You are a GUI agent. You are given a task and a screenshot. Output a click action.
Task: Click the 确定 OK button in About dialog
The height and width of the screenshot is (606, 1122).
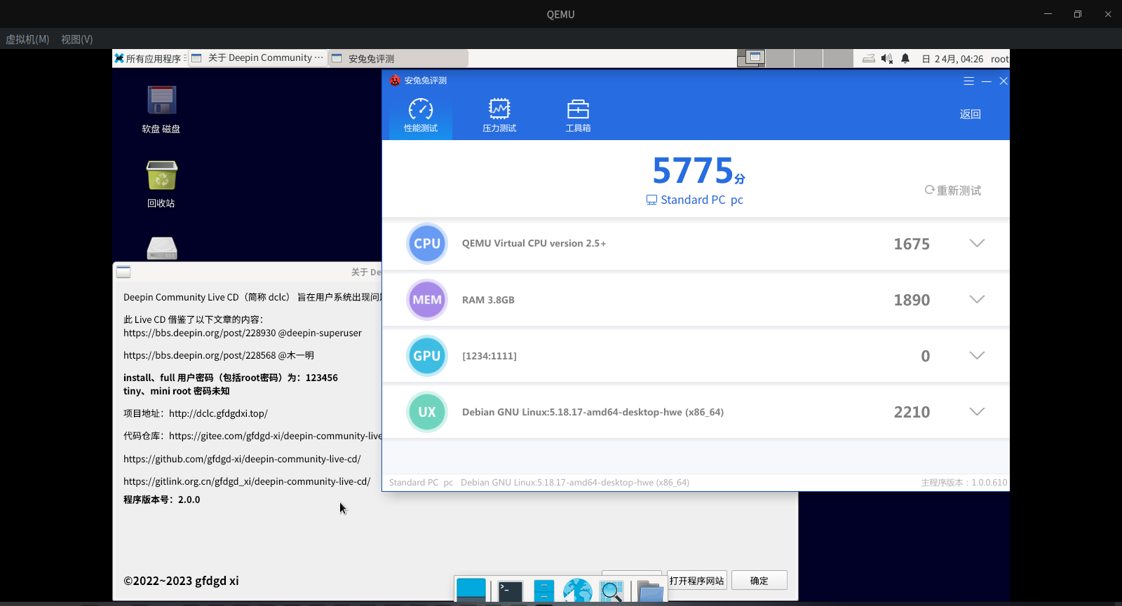(x=759, y=581)
